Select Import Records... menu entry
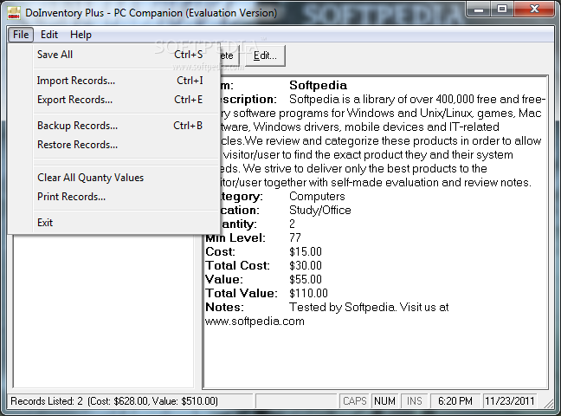This screenshot has height=416, width=561. coord(119,81)
